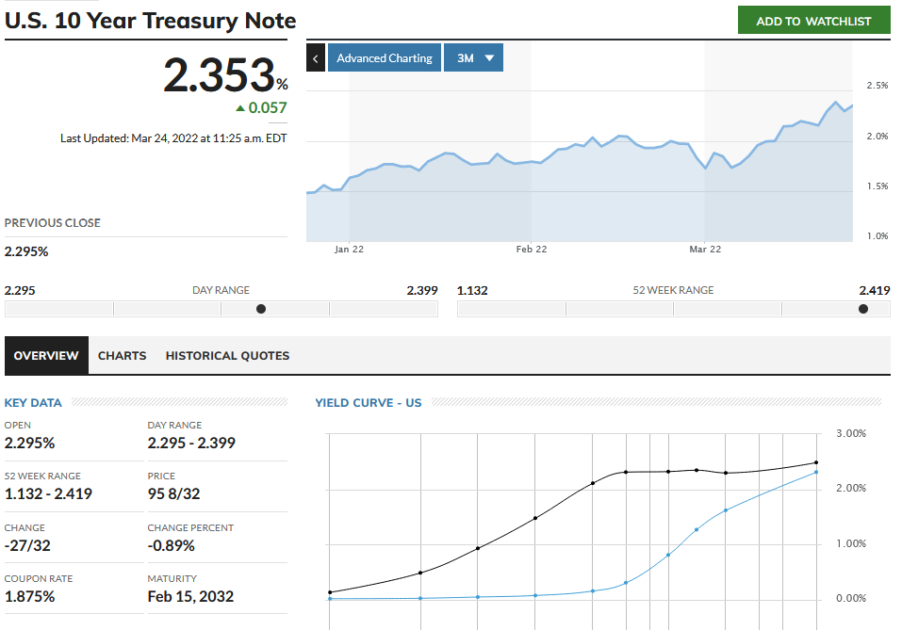The image size is (902, 630).
Task: Click the Price value 95 8/32
Action: click(173, 493)
